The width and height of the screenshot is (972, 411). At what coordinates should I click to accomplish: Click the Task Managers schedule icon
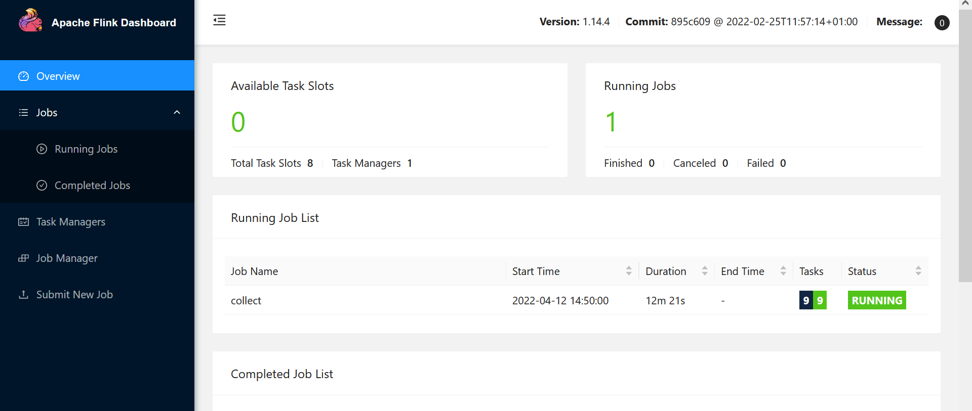[24, 222]
